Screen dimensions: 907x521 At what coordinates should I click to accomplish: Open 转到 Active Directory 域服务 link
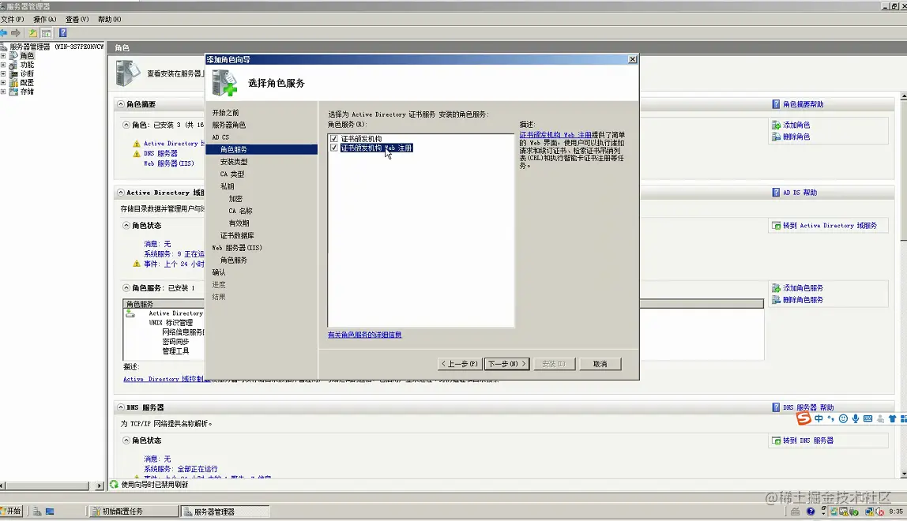coord(830,226)
